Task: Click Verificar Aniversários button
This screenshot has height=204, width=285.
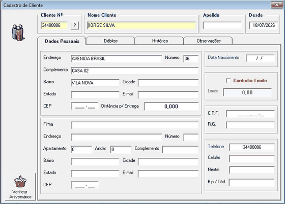Action: coord(20,187)
